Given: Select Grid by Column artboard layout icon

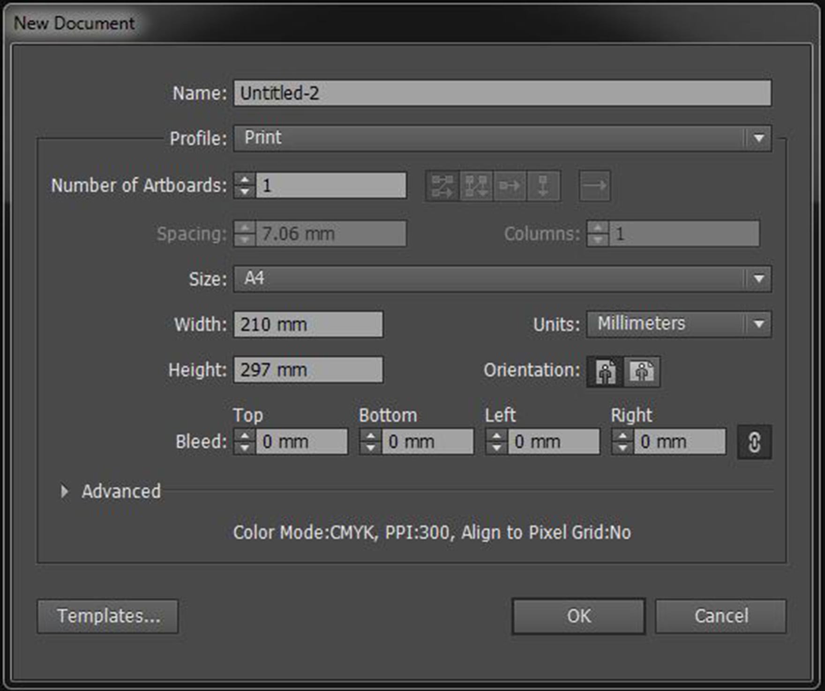Looking at the screenshot, I should 476,186.
